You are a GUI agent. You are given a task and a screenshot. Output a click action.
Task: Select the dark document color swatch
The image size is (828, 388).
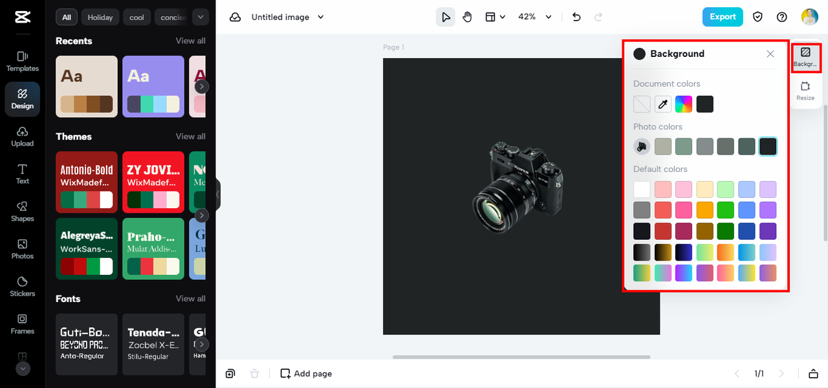[x=705, y=104]
